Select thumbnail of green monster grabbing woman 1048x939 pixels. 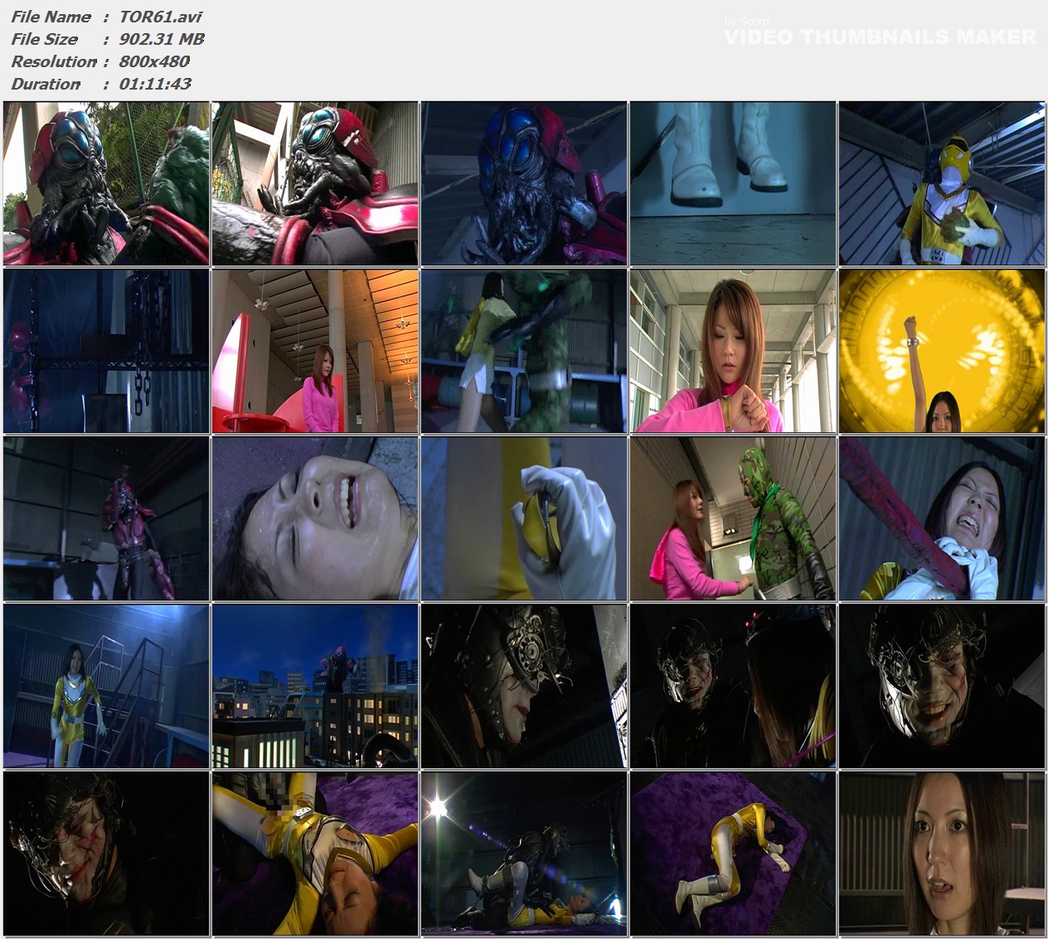point(524,351)
